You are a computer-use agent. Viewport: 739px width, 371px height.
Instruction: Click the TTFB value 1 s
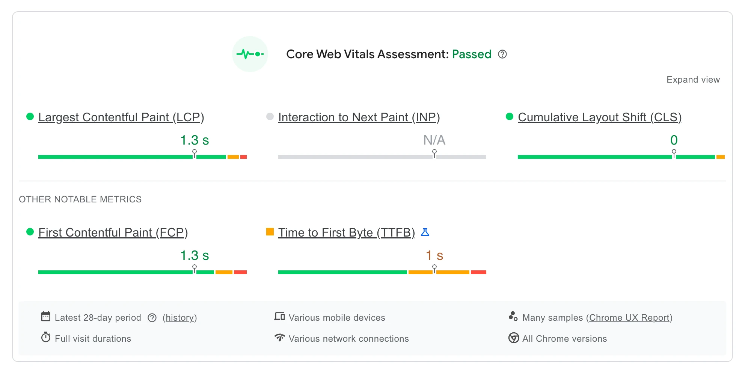tap(434, 255)
